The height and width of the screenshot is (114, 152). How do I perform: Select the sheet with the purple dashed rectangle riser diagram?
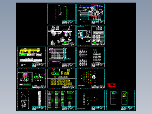(61, 14)
